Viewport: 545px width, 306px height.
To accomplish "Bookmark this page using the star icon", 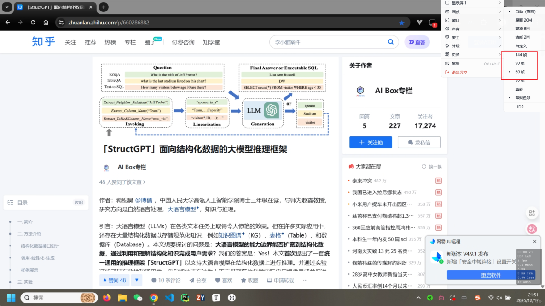I will point(401,22).
